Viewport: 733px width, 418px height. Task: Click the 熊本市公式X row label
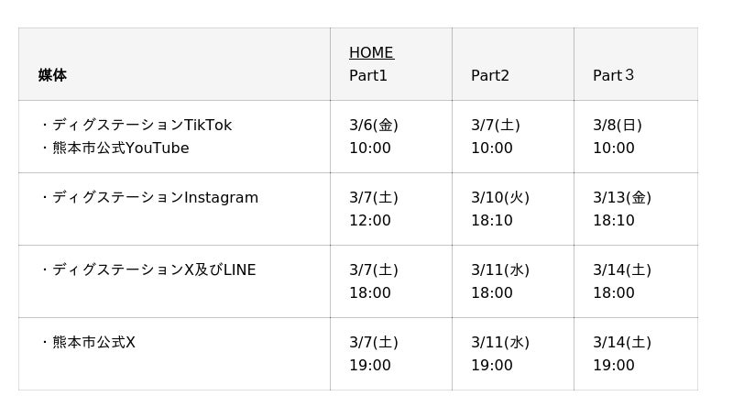pyautogui.click(x=93, y=343)
